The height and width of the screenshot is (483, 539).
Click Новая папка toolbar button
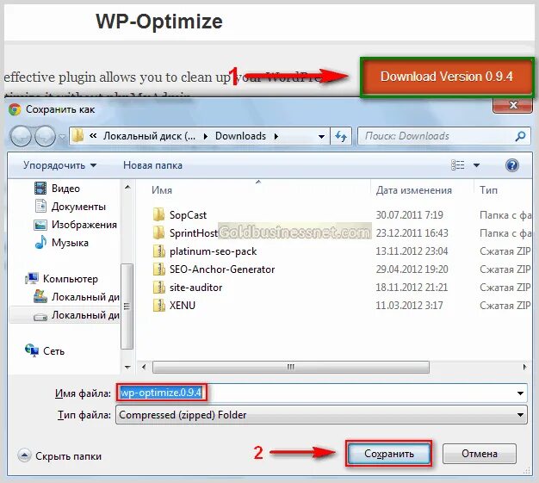tap(152, 165)
